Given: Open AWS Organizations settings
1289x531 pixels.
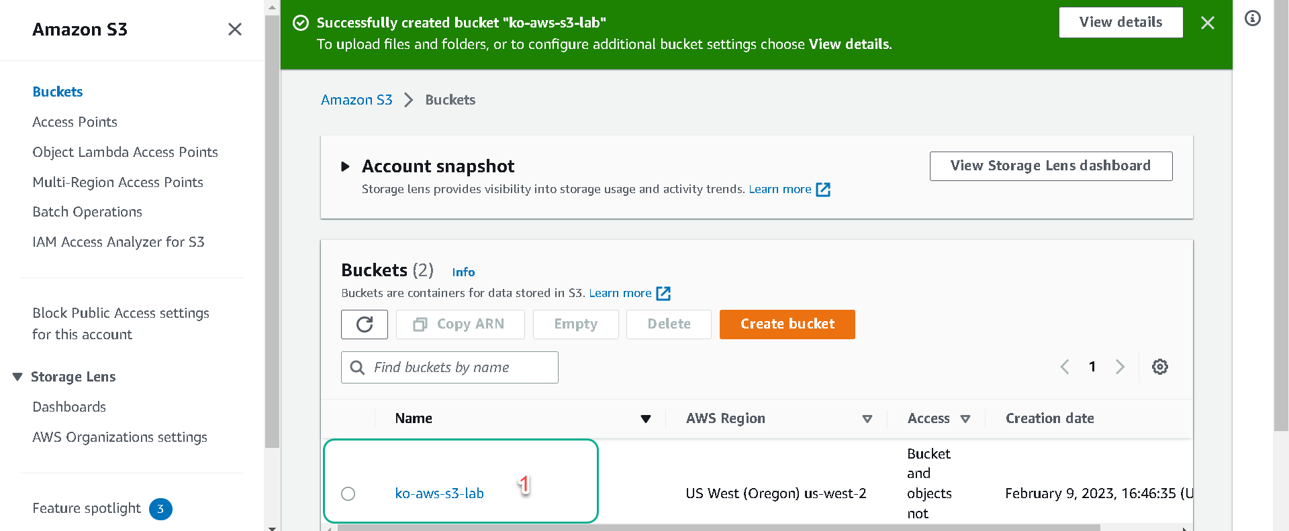Looking at the screenshot, I should pyautogui.click(x=120, y=437).
